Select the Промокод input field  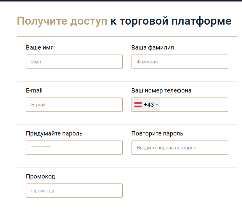[74, 191]
